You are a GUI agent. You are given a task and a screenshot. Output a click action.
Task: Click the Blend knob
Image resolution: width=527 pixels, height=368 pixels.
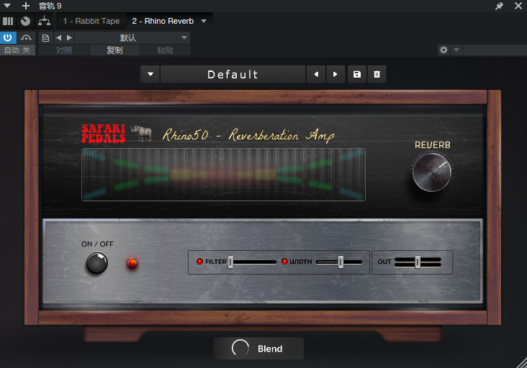click(240, 348)
